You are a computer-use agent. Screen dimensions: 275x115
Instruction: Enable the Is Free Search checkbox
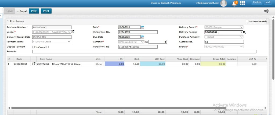pos(247,21)
